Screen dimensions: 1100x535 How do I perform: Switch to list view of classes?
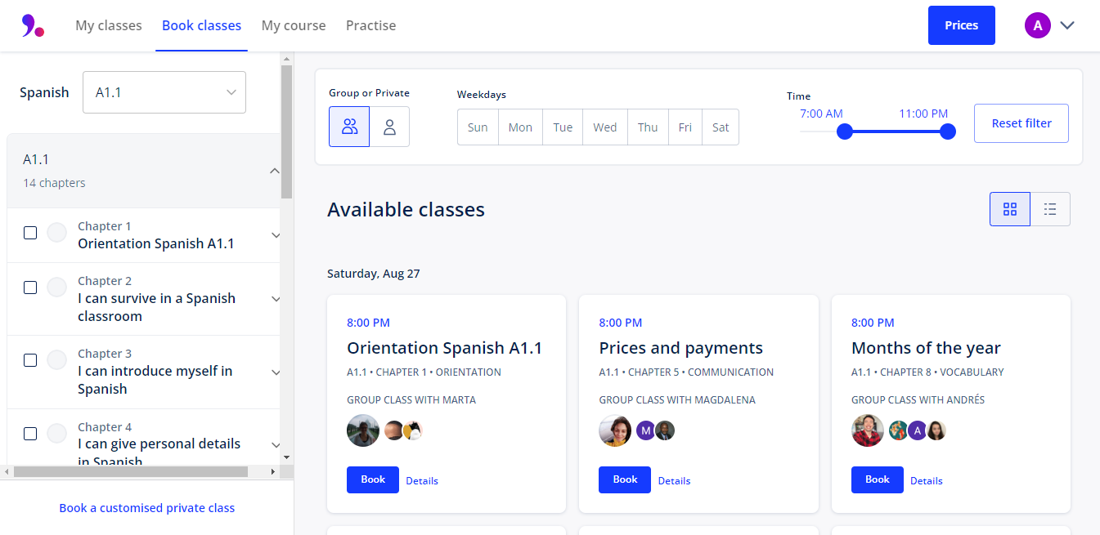click(x=1050, y=209)
